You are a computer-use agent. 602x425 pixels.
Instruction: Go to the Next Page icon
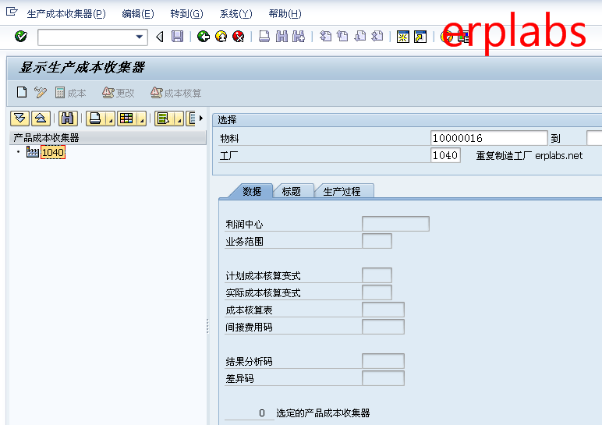coord(360,37)
